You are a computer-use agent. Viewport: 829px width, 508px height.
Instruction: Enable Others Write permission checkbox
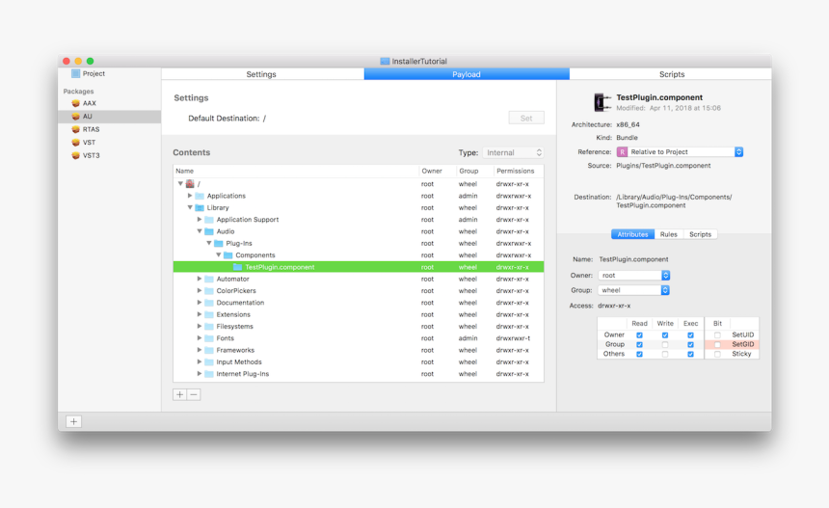click(665, 354)
